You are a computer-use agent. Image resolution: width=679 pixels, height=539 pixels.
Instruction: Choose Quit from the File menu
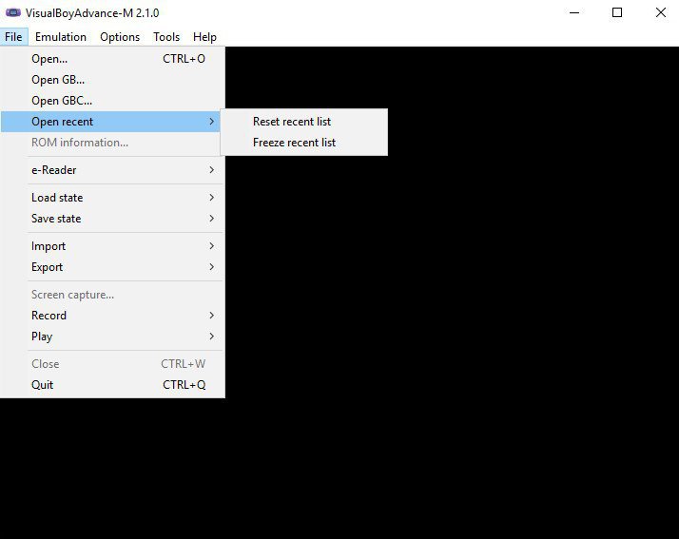coord(111,385)
